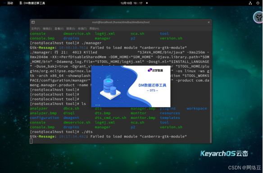Click the templates directory name
The height and width of the screenshot is (173, 263).
pyautogui.click(x=170, y=118)
